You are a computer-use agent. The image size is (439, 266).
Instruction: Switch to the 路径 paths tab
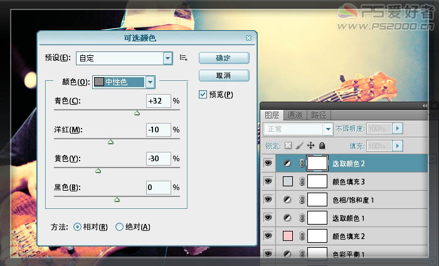point(319,115)
